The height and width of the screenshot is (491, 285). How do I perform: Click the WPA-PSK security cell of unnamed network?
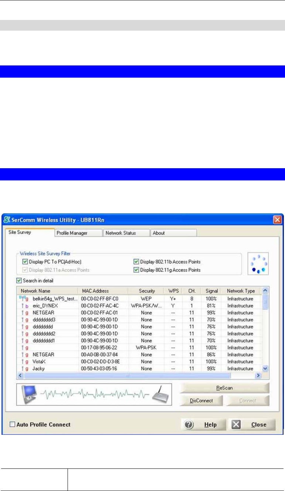tap(147, 347)
